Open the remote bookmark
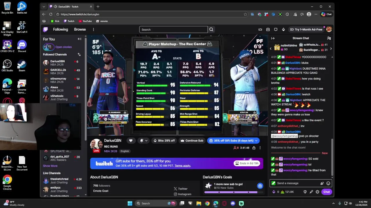 (x=102, y=21)
